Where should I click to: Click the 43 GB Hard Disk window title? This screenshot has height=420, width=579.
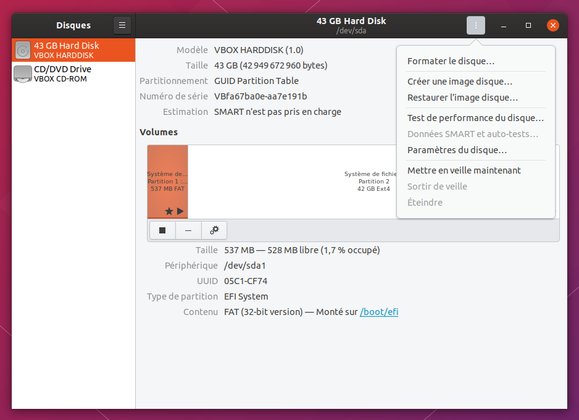351,21
